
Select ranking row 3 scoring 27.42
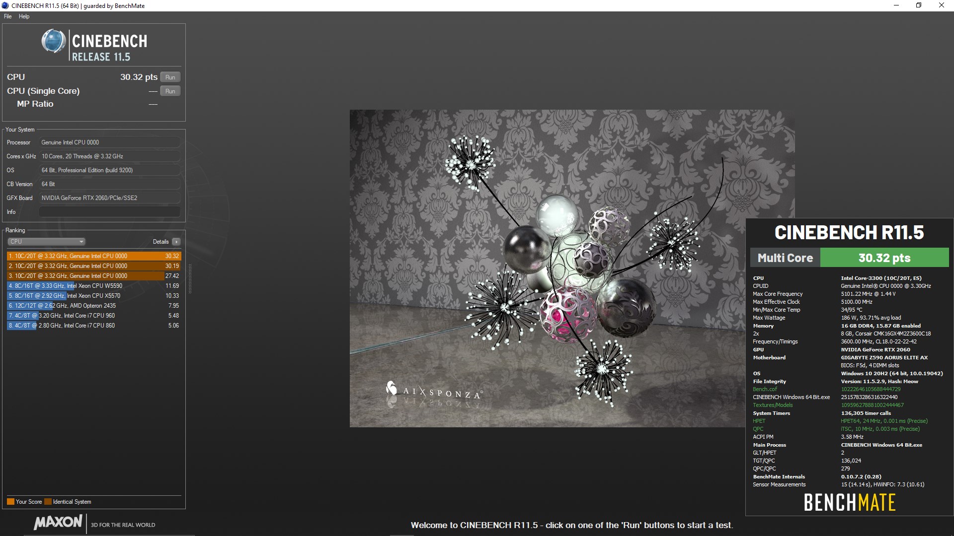click(94, 276)
